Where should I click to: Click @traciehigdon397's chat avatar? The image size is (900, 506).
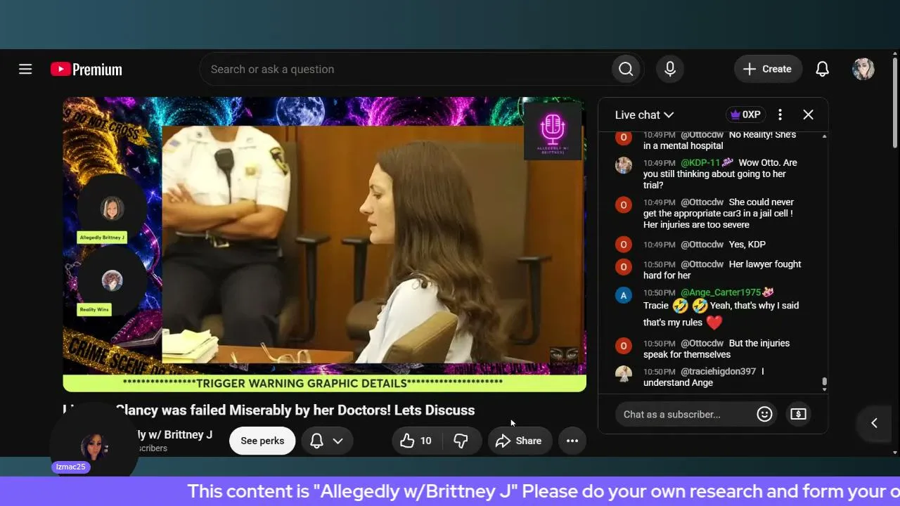(624, 374)
